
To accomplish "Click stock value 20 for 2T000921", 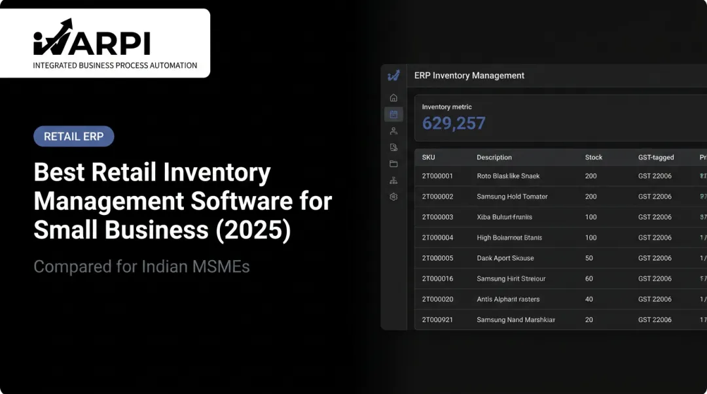I will pos(589,320).
